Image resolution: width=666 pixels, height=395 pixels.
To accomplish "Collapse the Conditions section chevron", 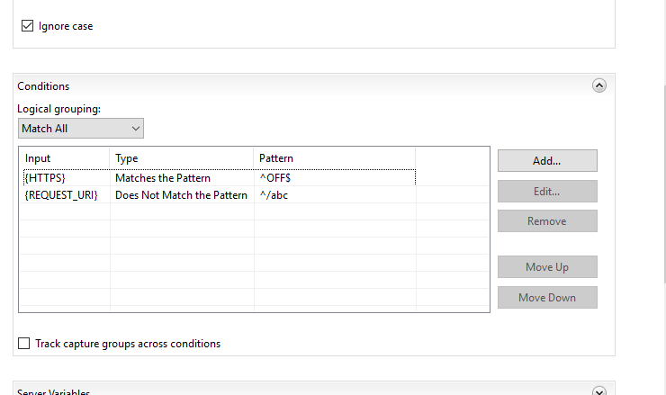I will point(599,85).
